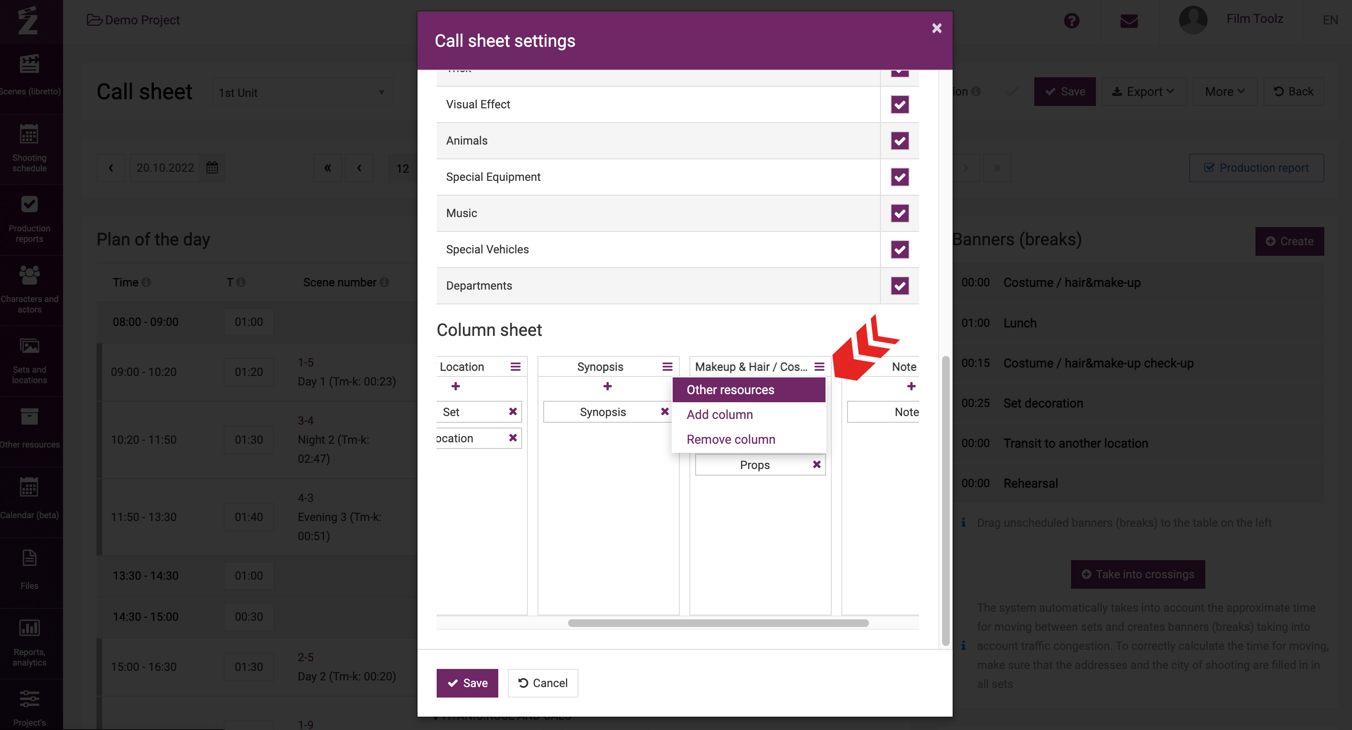Viewport: 1352px width, 730px height.
Task: Cancel the call sheet settings dialog
Action: tap(543, 683)
